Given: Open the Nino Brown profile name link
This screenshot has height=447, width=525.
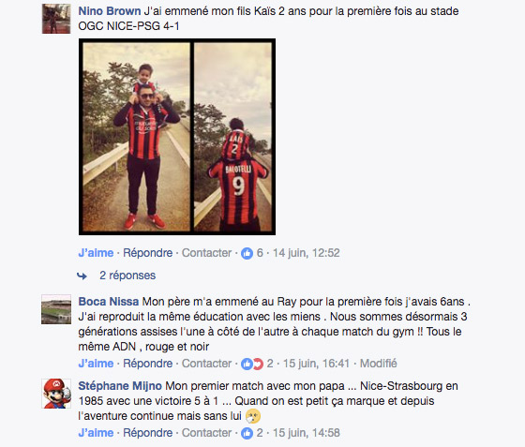Looking at the screenshot, I should click(110, 11).
